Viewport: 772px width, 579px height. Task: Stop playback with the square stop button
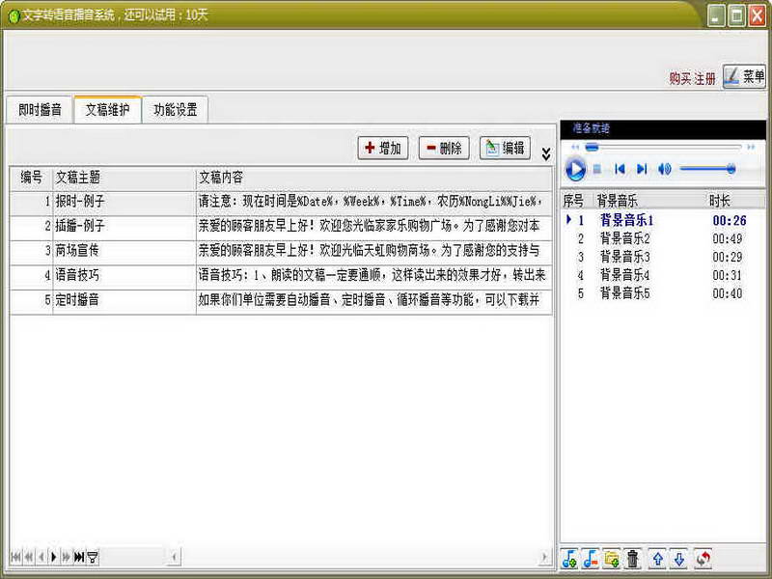coord(597,170)
